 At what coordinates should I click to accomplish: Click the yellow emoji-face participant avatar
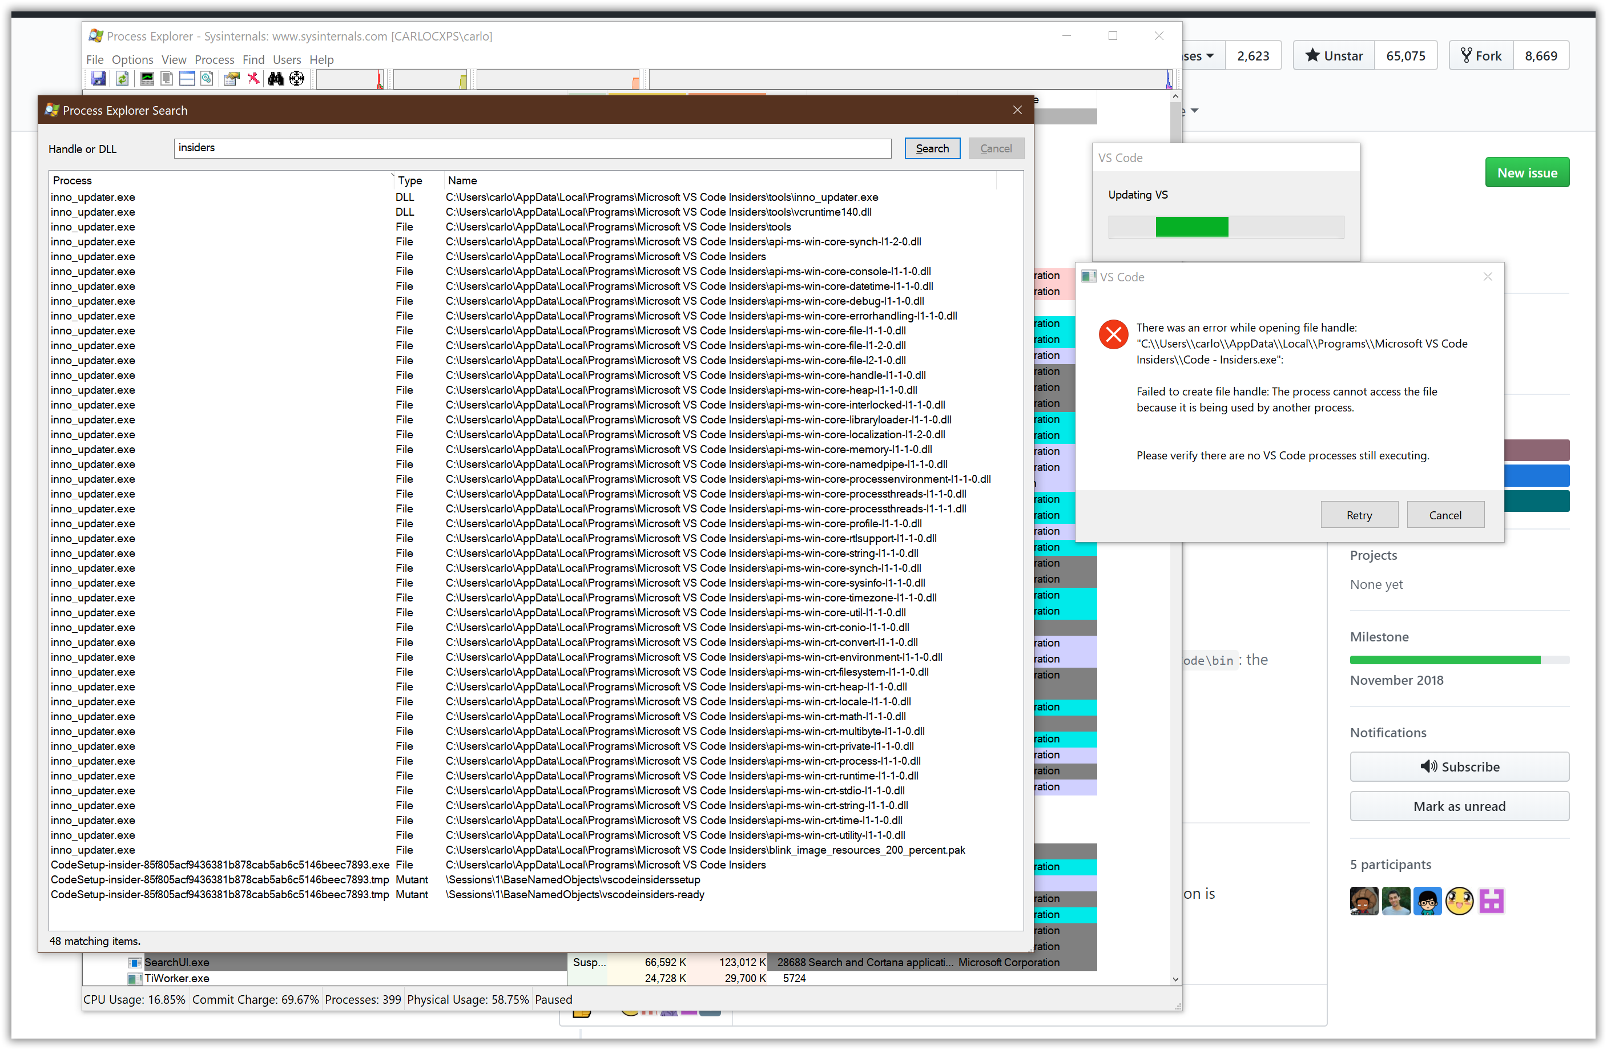pyautogui.click(x=1460, y=901)
